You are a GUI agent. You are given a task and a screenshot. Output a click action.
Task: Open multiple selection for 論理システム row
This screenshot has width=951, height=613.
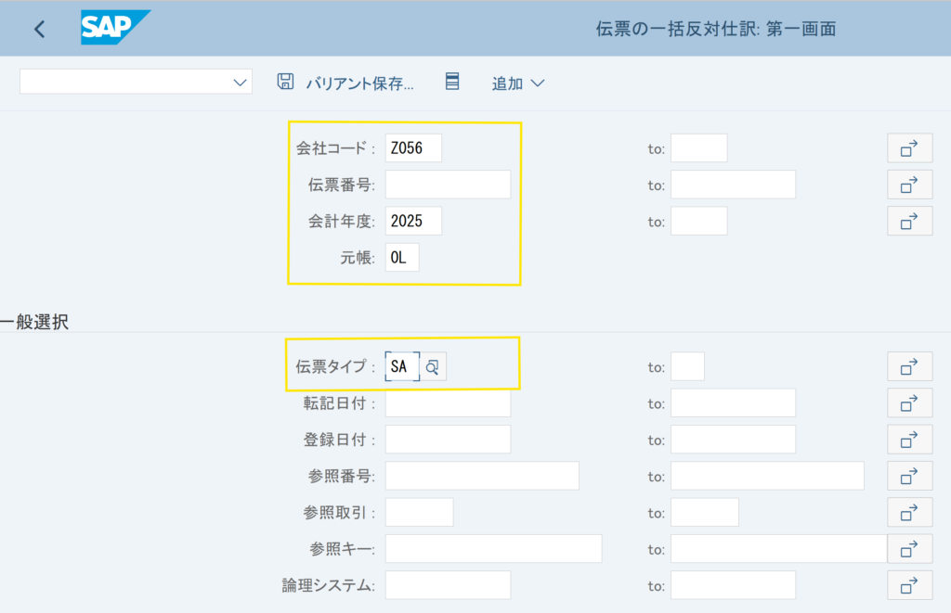coord(909,585)
